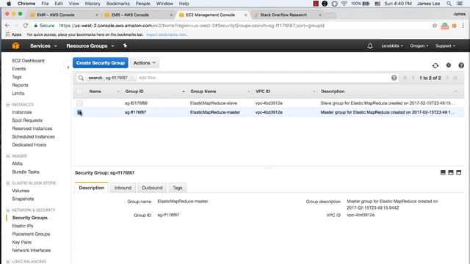Screen dimensions: 470x264
Task: Click the browser back arrow
Action: [7, 26]
